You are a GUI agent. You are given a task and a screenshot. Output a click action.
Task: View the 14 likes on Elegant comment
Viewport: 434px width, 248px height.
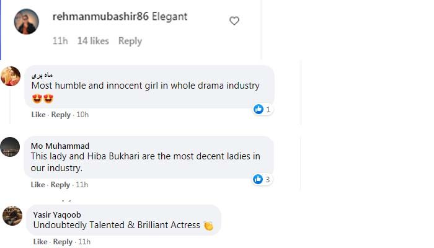point(93,41)
